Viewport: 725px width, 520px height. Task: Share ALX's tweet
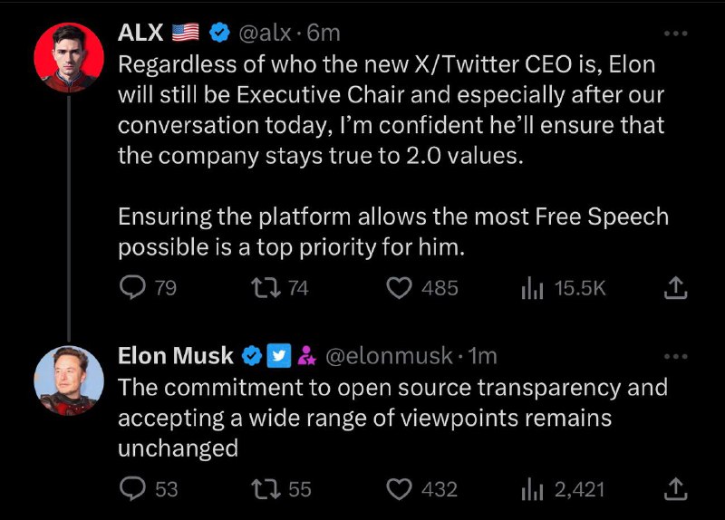coord(675,288)
